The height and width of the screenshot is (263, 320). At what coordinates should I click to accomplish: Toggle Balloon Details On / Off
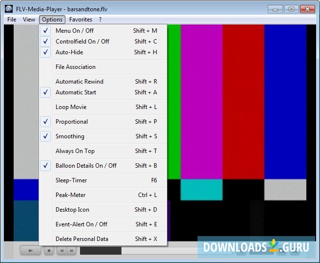(x=103, y=165)
